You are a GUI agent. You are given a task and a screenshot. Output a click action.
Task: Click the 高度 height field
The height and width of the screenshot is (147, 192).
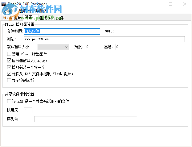point(123,47)
